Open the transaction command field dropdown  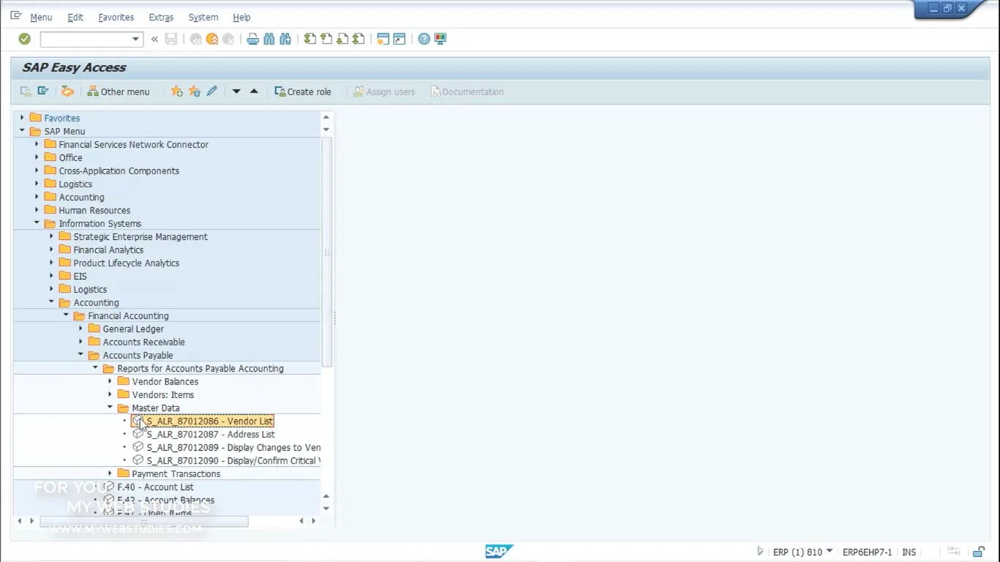click(x=135, y=39)
